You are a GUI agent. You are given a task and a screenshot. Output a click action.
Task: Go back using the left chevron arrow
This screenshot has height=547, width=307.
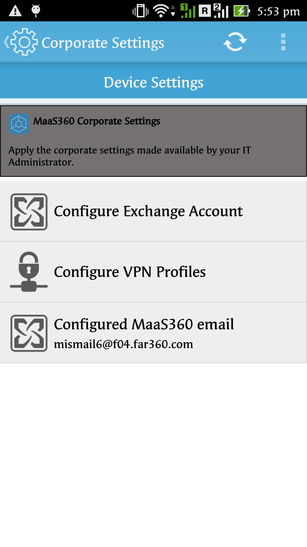click(6, 42)
